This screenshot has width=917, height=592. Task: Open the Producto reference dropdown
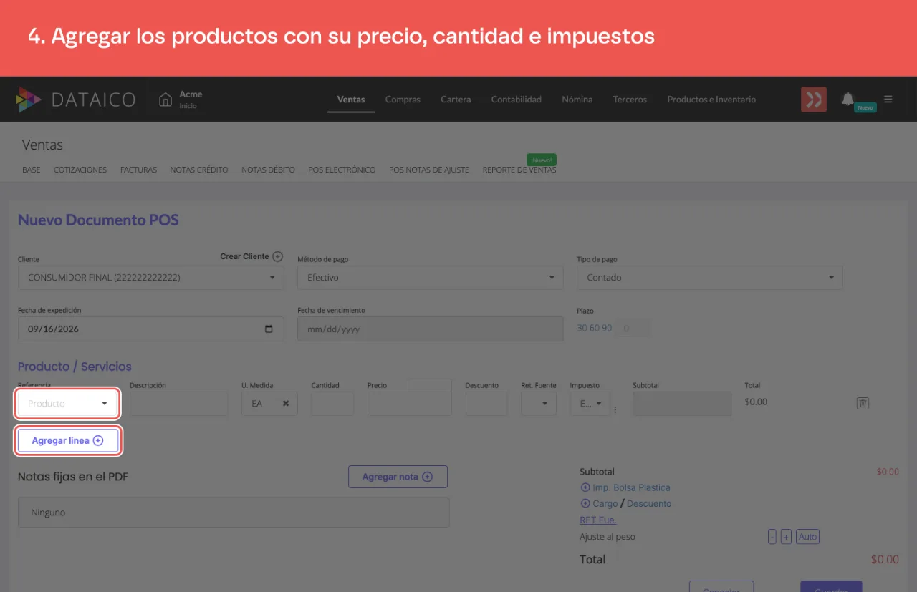(x=67, y=404)
